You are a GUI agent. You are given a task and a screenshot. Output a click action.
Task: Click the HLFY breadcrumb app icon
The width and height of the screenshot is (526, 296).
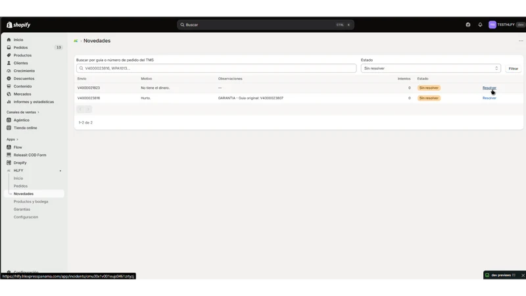[76, 41]
